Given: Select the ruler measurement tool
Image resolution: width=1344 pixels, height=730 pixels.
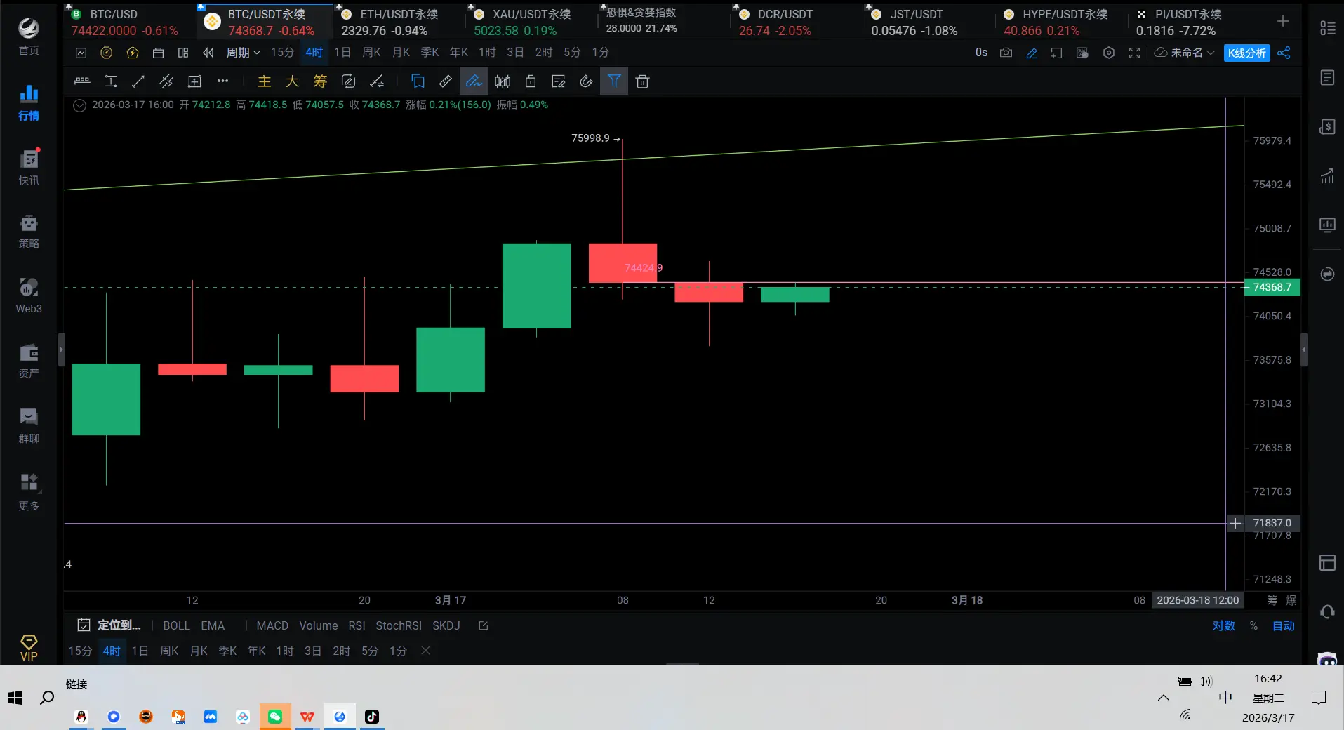Looking at the screenshot, I should (x=445, y=81).
